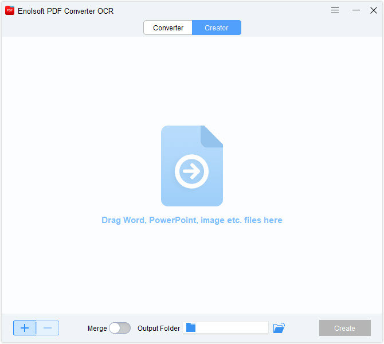The width and height of the screenshot is (384, 344).
Task: Close the Enolsoft PDF Converter window
Action: coord(374,10)
